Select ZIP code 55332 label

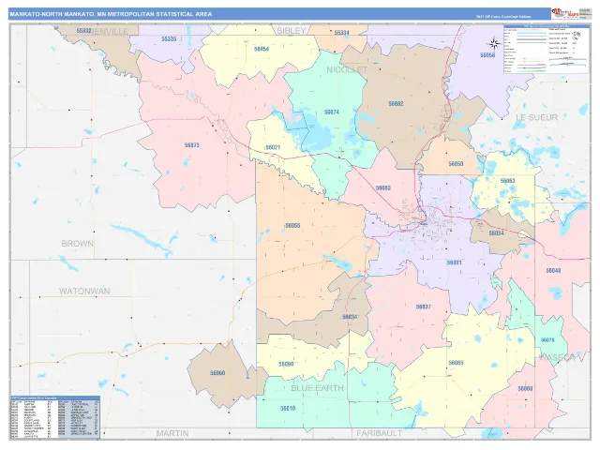coord(83,31)
